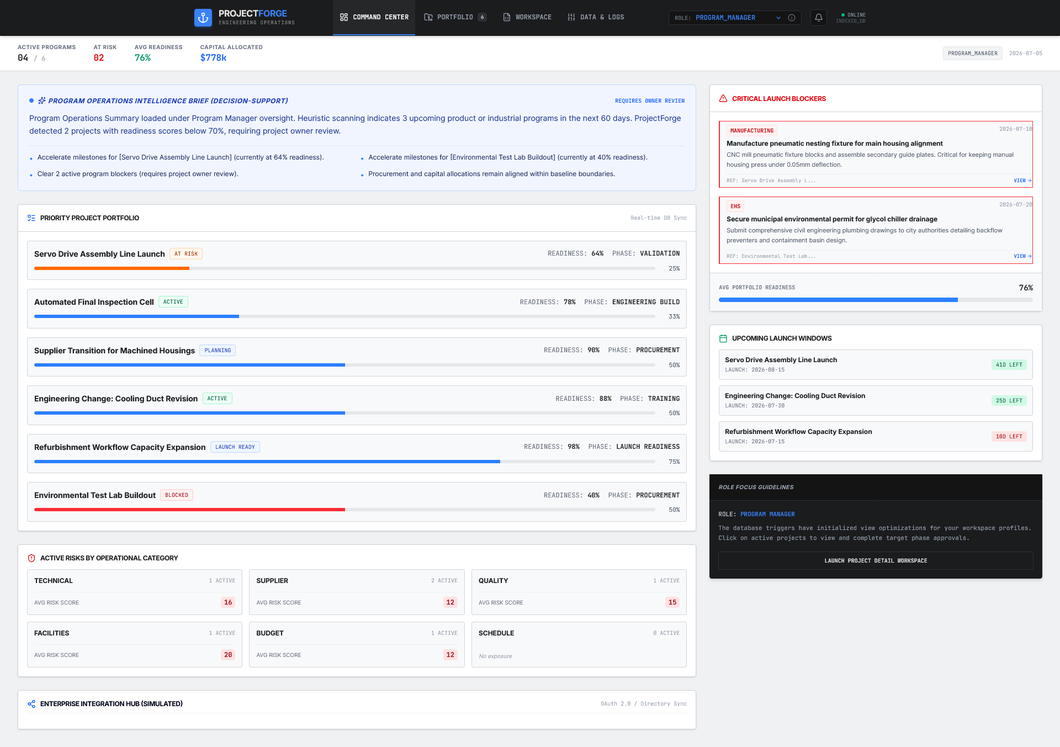Open Servo Drive launch window, 41D left

click(x=876, y=364)
